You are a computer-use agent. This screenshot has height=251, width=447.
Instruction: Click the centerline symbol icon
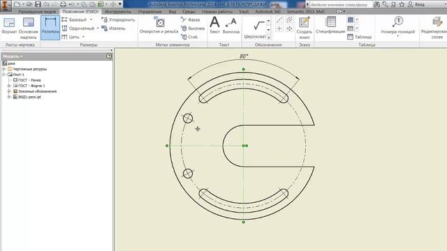click(279, 20)
